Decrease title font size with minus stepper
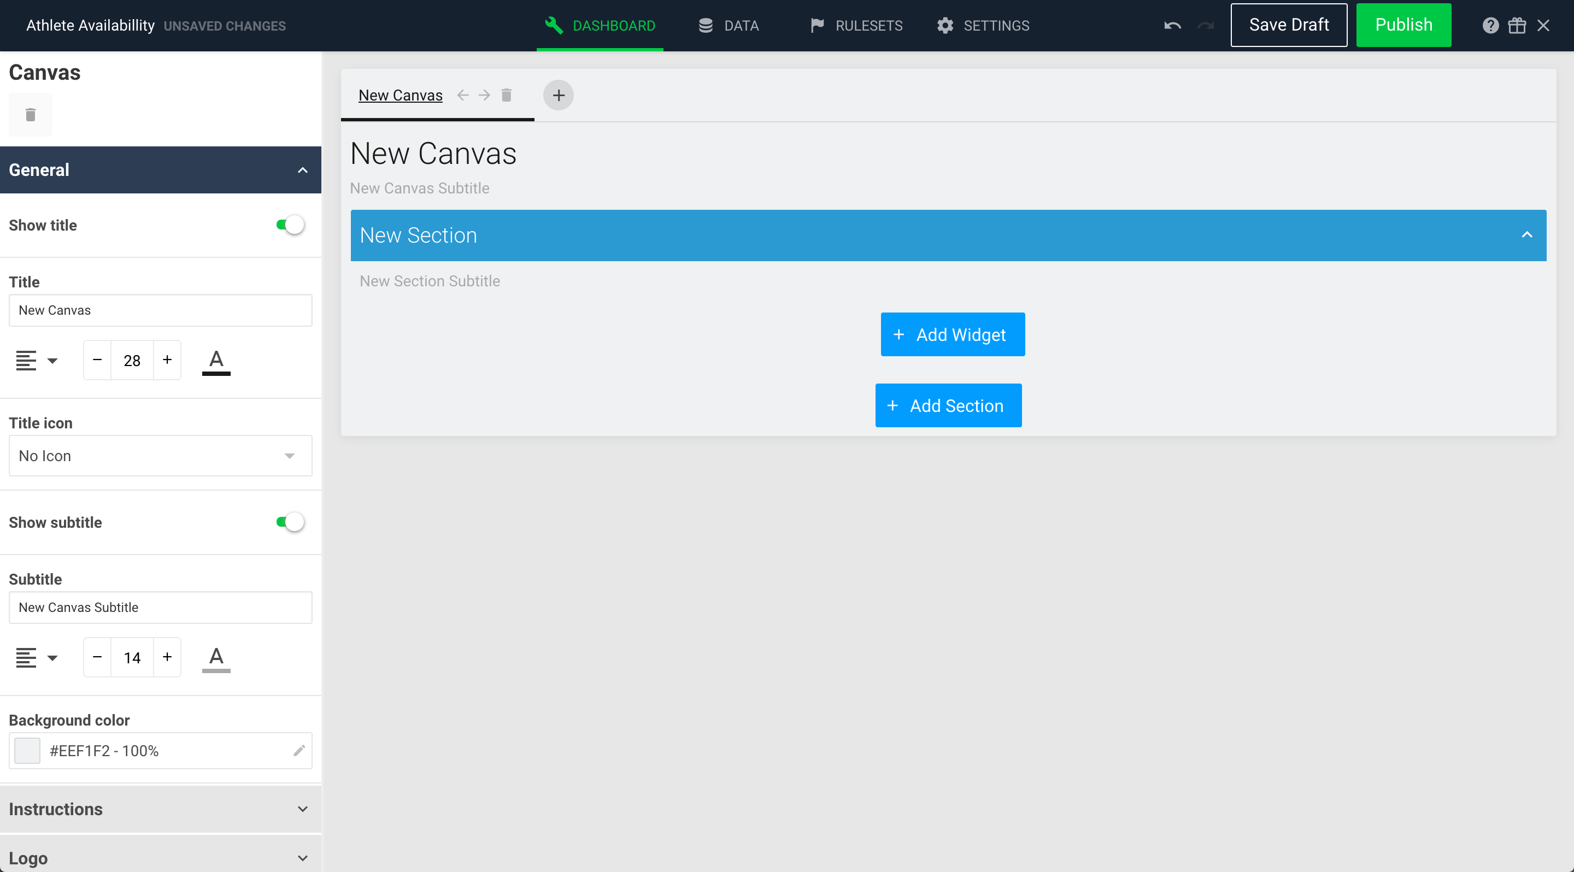 tap(96, 360)
